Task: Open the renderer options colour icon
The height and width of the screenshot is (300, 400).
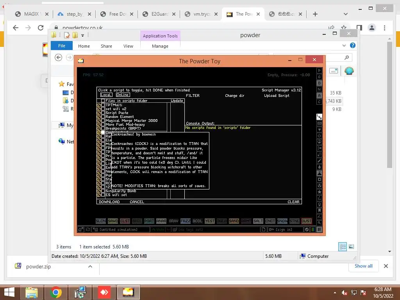Action: click(x=313, y=229)
